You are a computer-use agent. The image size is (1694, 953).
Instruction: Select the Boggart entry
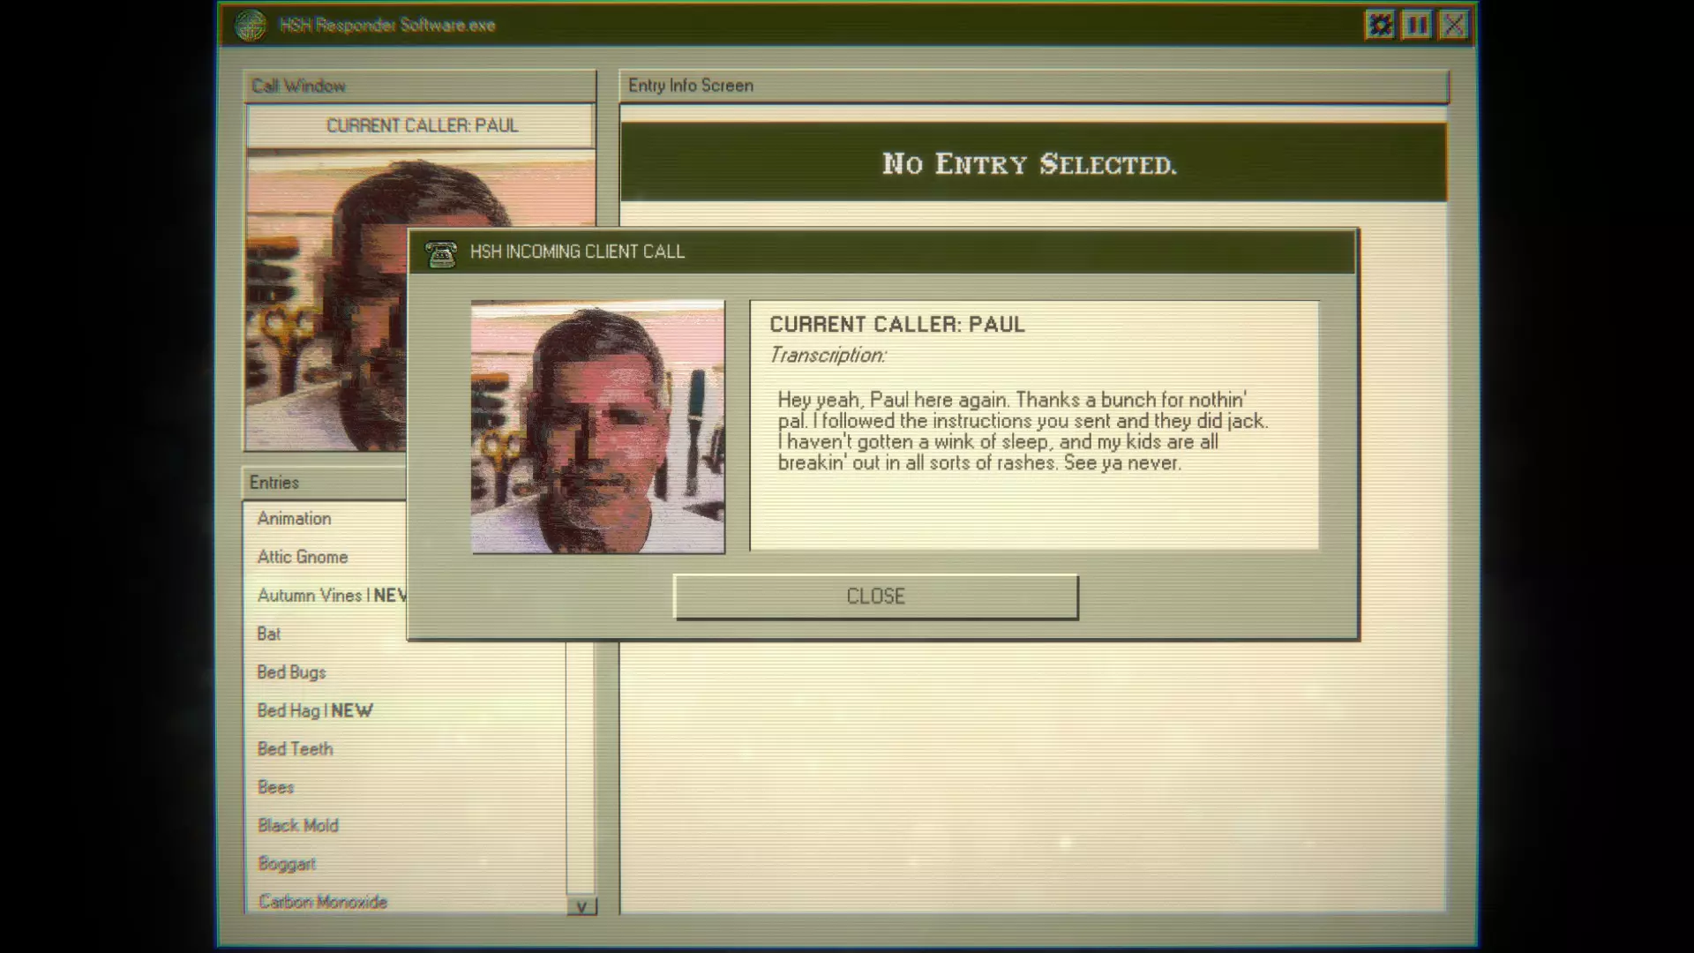point(287,864)
